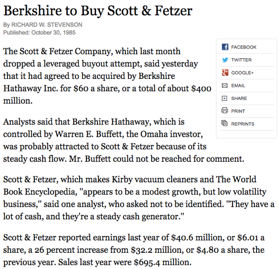The height and width of the screenshot is (269, 279).
Task: Click the byline RICHARD W. STEVENSON
Action: coord(47,25)
